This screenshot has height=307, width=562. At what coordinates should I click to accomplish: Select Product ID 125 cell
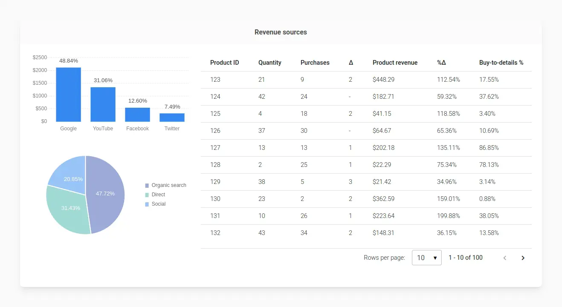tap(215, 114)
